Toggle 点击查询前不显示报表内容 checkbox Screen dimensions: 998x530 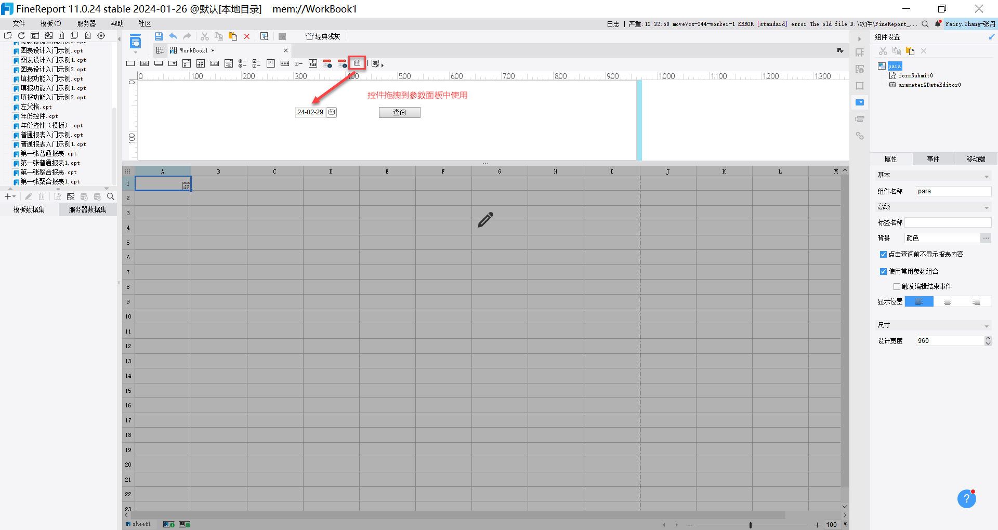point(883,255)
